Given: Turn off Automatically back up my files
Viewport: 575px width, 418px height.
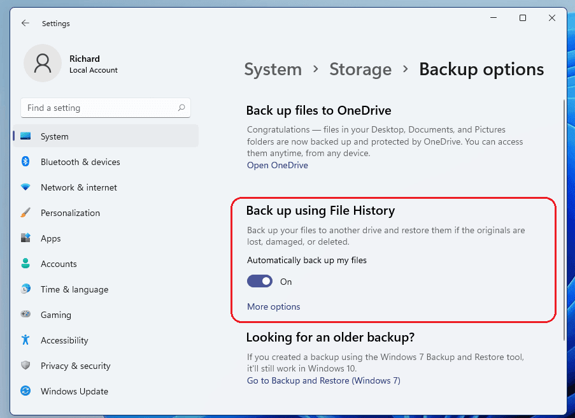Looking at the screenshot, I should pyautogui.click(x=259, y=281).
